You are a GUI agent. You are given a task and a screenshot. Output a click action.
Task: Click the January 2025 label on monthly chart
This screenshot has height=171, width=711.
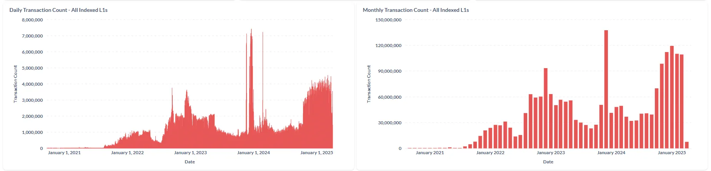click(671, 153)
